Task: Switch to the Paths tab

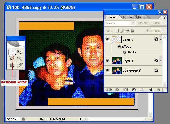Action: (x=142, y=17)
